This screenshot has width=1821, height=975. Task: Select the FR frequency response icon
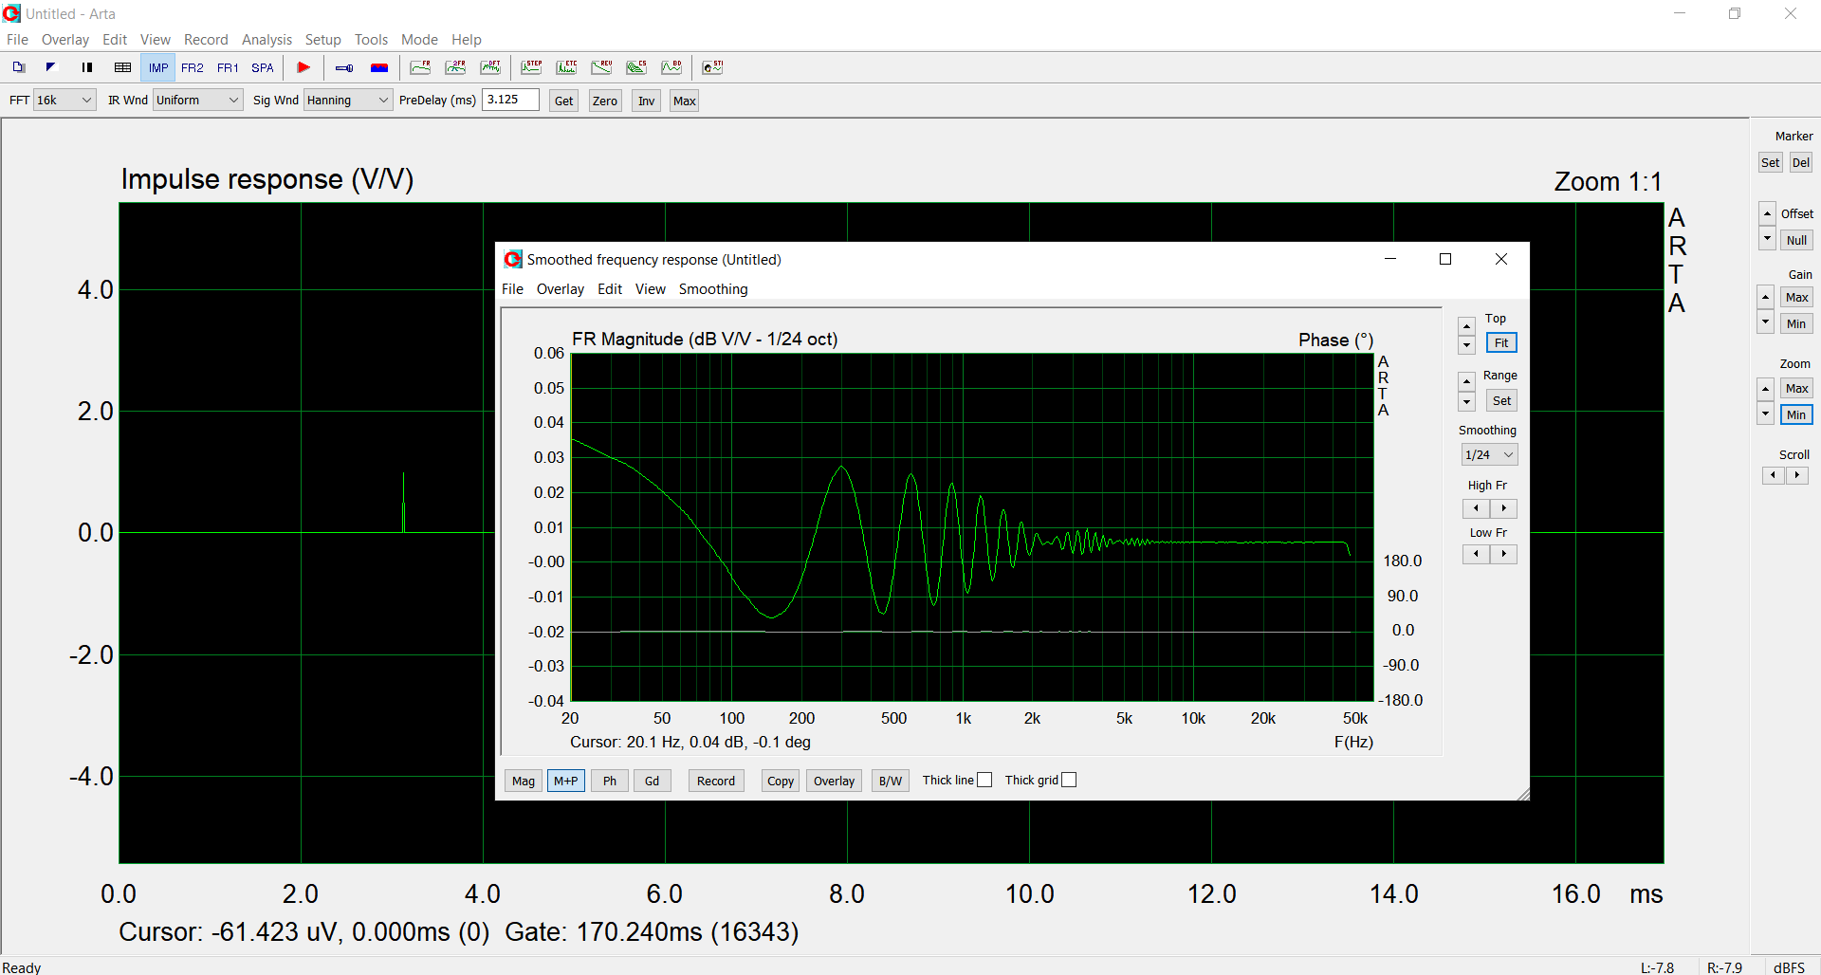click(420, 67)
